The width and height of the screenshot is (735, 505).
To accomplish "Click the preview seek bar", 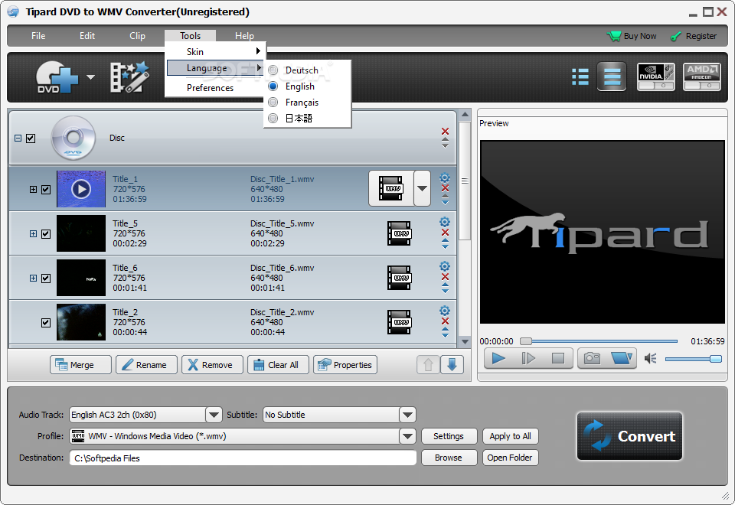I will pyautogui.click(x=599, y=341).
